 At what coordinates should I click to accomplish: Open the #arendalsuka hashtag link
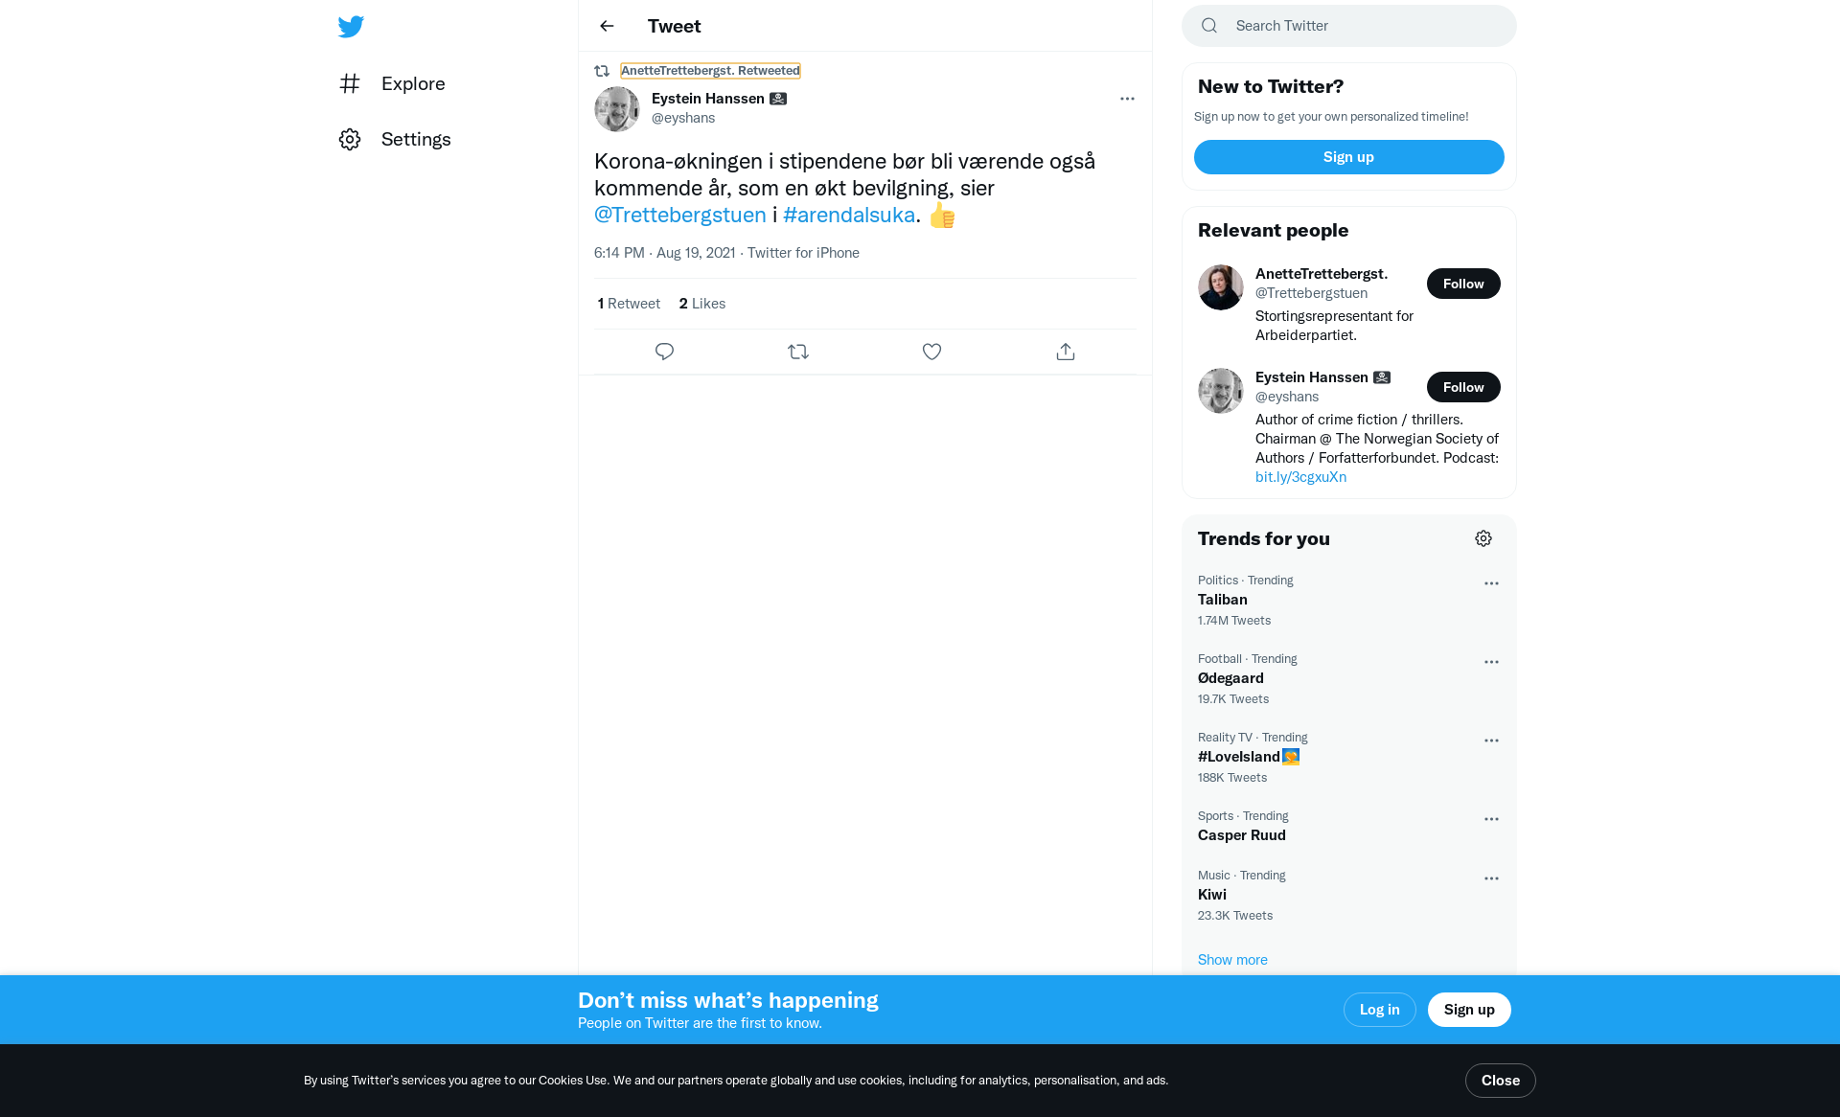pyautogui.click(x=849, y=215)
